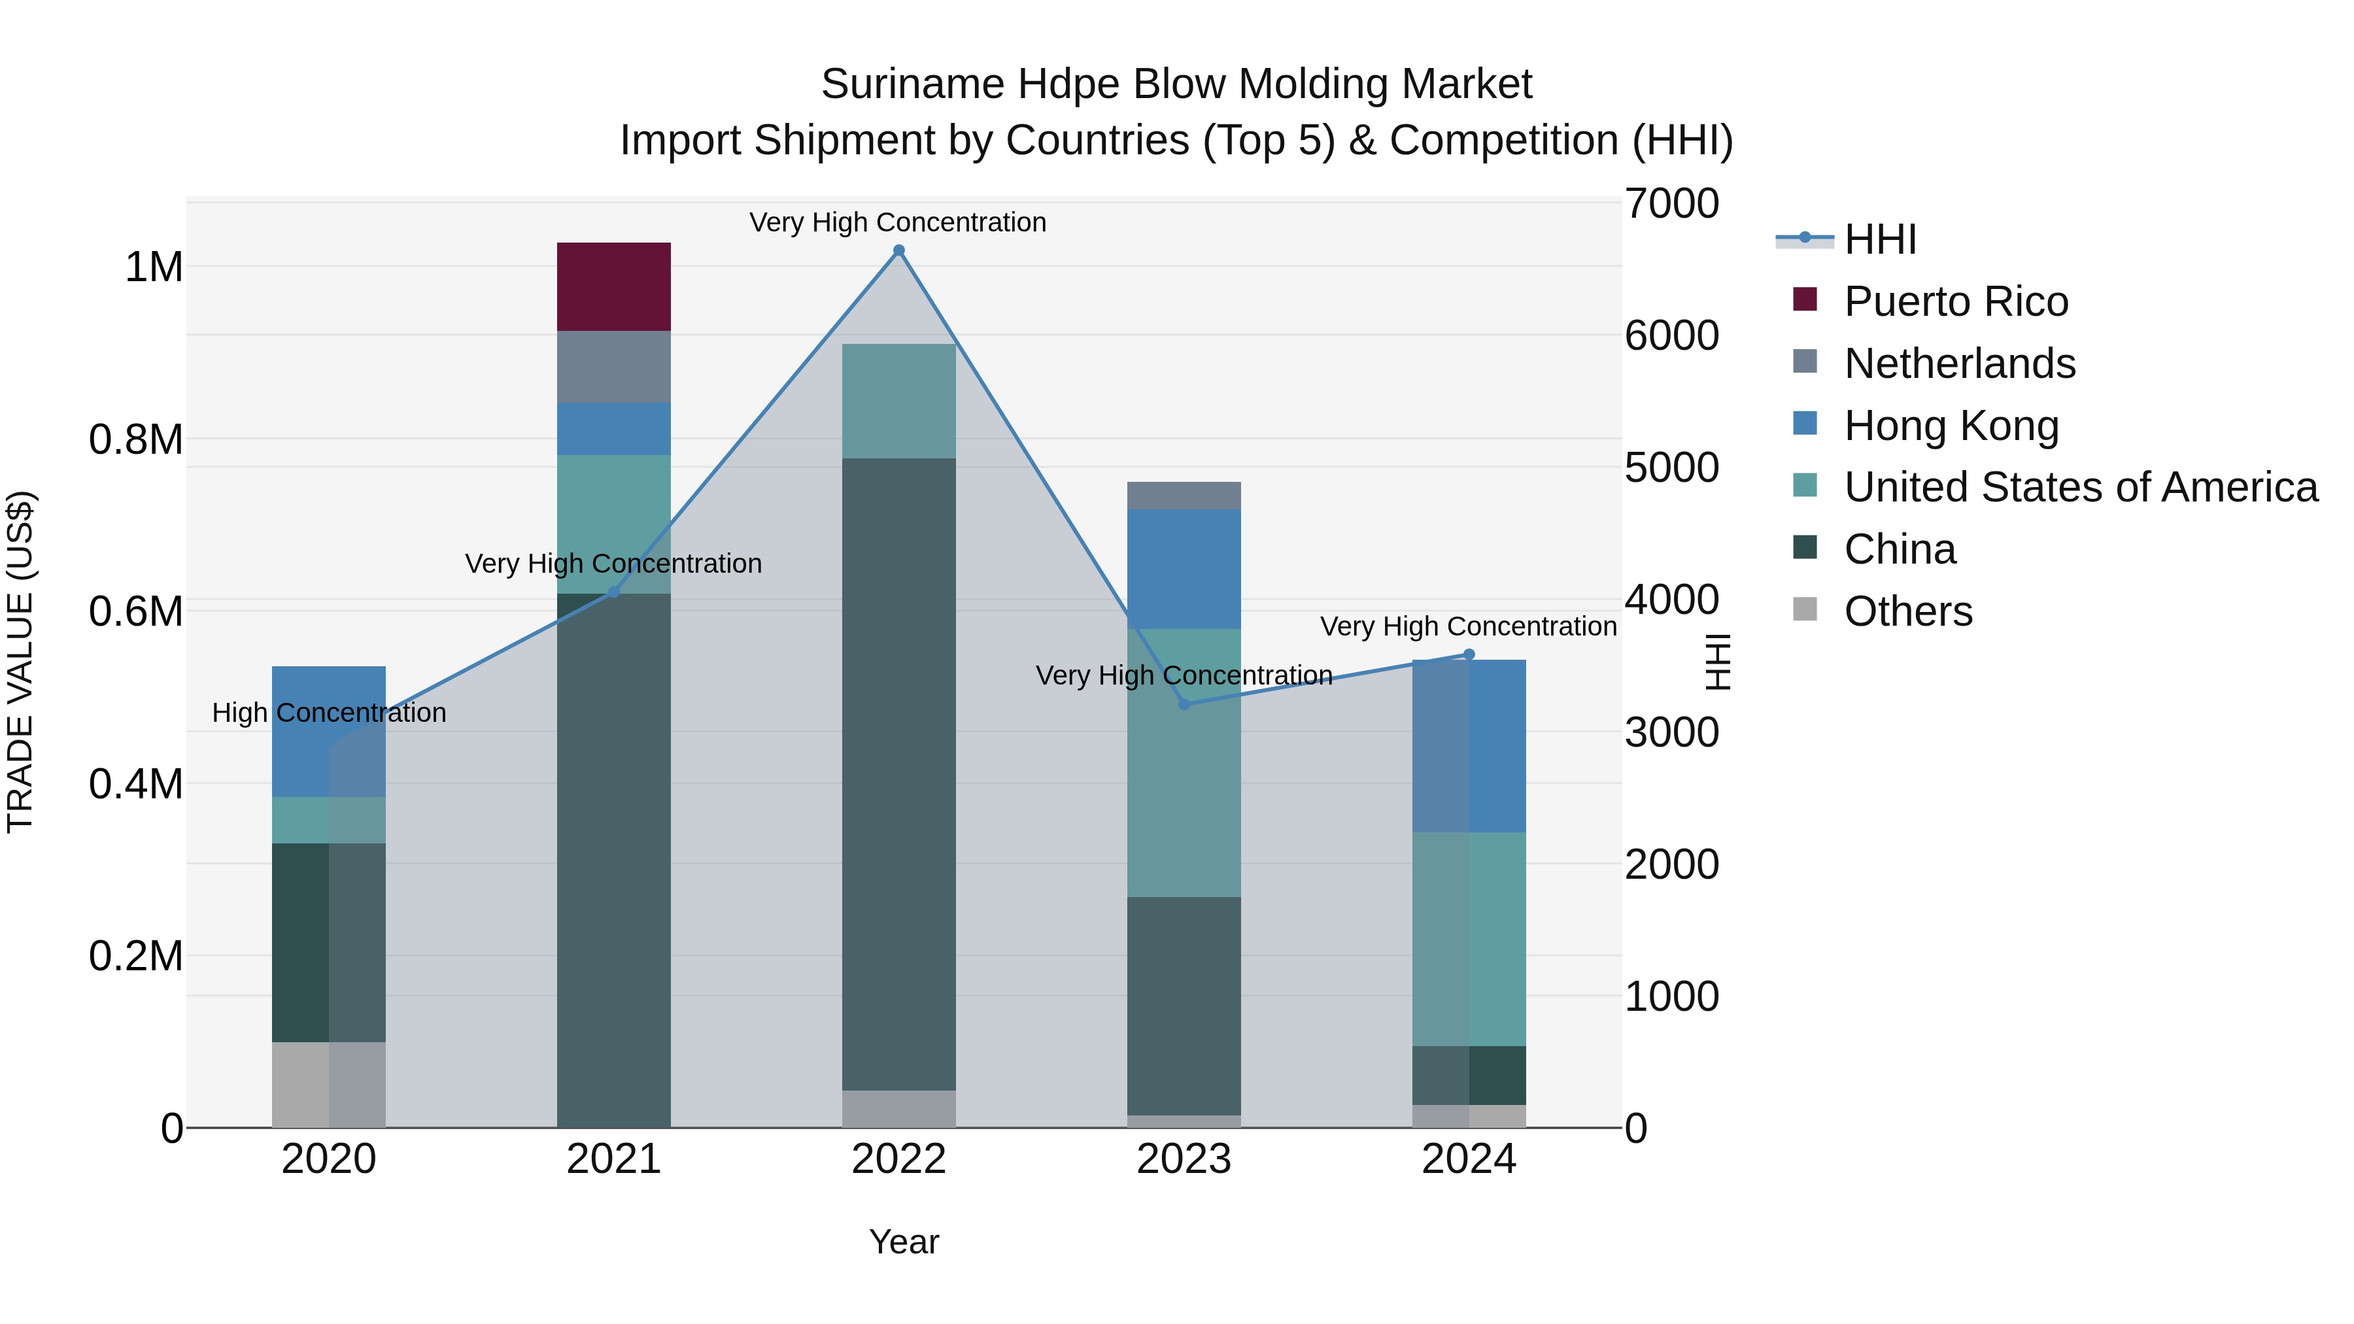Click the 'Very High Concentration' annotation above 2022
The height and width of the screenshot is (1324, 2354).
[898, 223]
